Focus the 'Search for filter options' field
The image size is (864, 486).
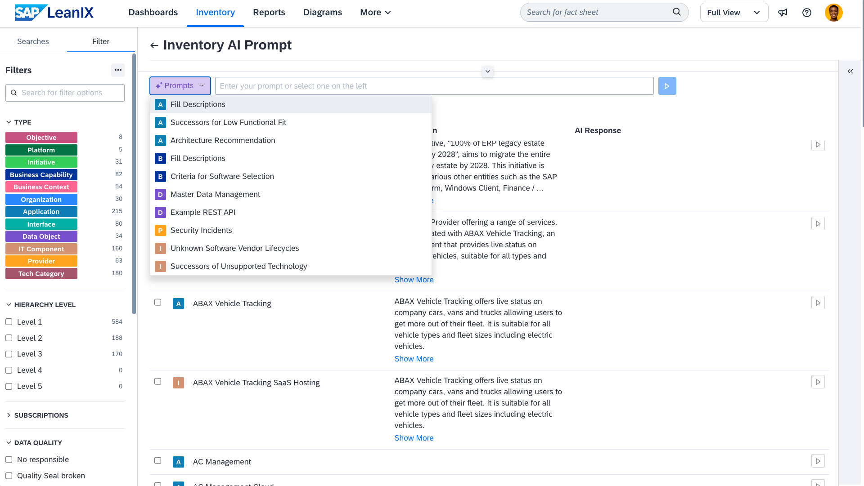coord(65,93)
